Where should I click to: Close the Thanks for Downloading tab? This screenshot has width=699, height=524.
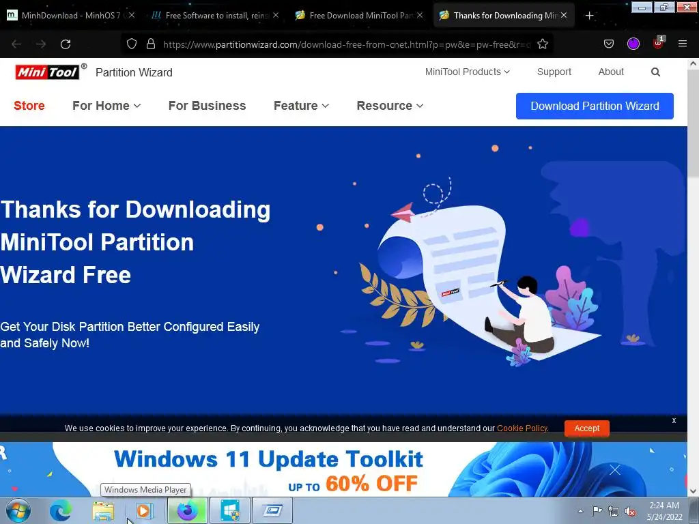point(564,15)
